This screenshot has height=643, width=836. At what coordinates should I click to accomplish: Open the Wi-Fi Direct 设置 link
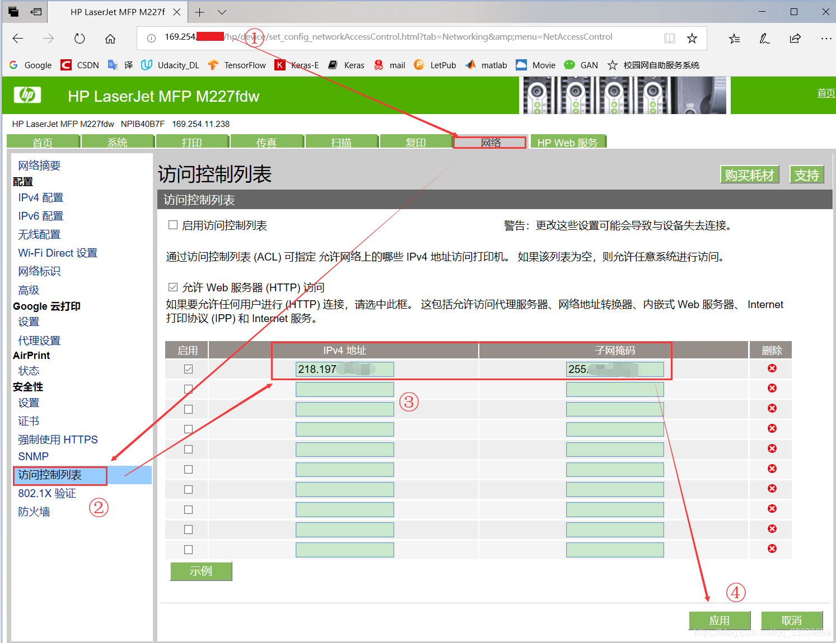pyautogui.click(x=58, y=253)
